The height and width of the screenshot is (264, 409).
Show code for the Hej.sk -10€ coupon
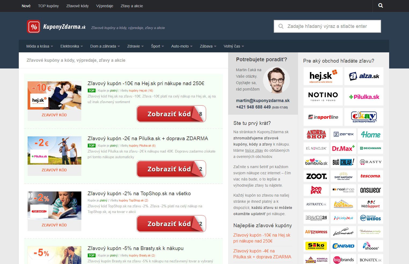pos(171,114)
